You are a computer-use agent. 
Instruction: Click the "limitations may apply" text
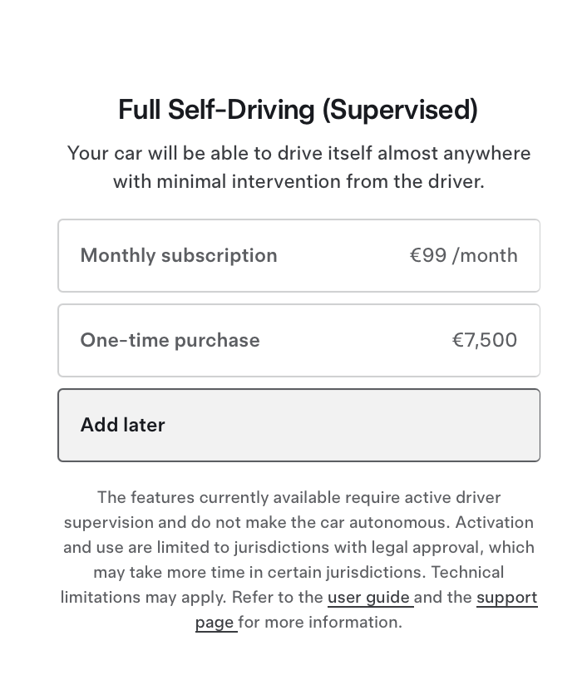pos(141,598)
